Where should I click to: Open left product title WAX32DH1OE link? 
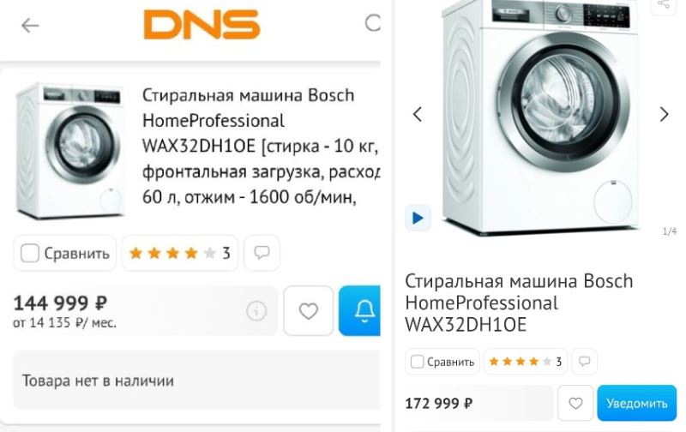261,146
